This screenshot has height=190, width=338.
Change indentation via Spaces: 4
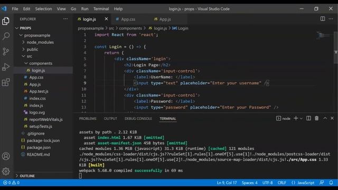click(x=249, y=183)
